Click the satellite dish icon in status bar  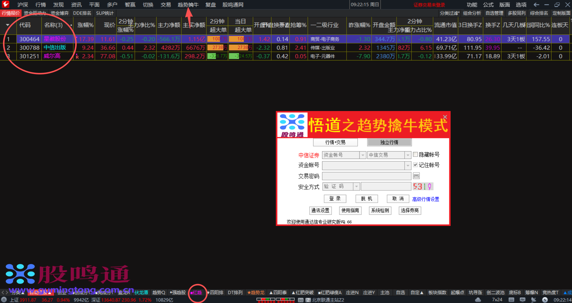(x=534, y=300)
